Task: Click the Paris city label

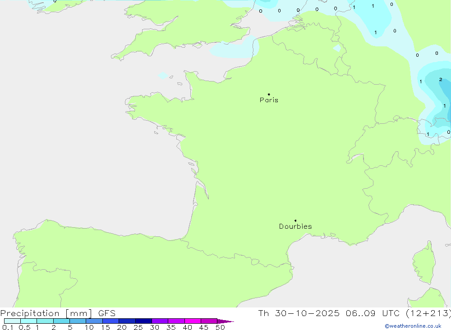Action: pos(269,100)
